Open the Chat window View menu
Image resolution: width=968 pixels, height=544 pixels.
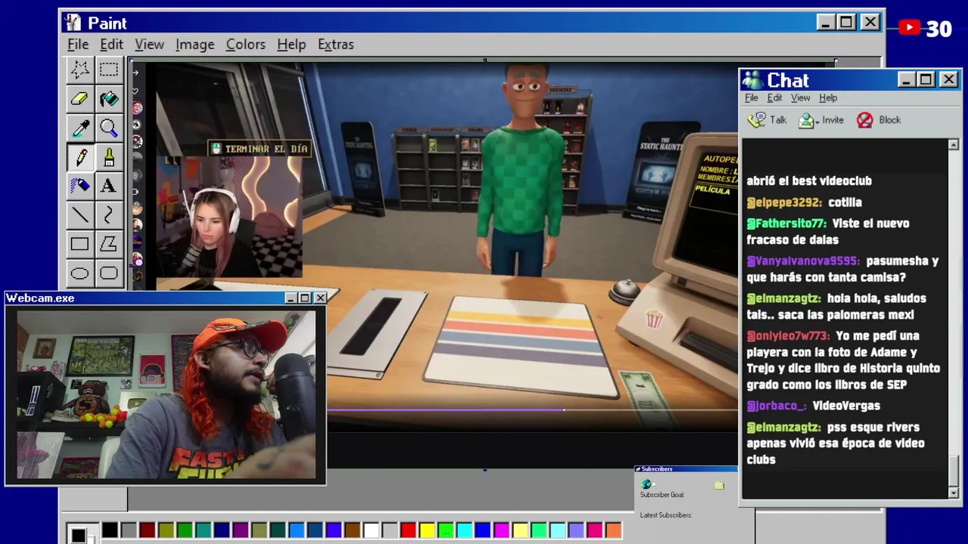point(800,98)
